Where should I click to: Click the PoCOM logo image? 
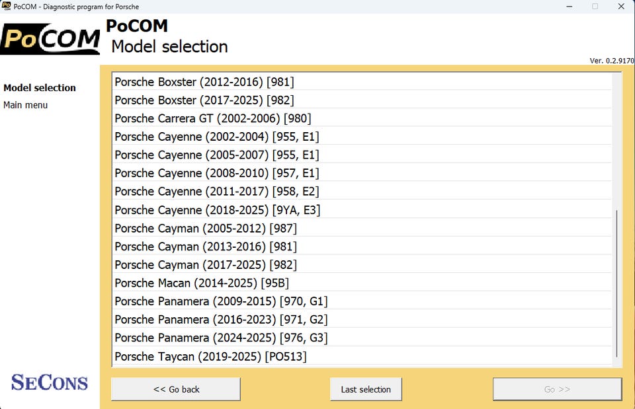(50, 40)
